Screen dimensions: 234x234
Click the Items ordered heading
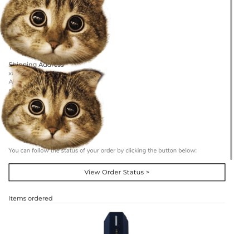click(31, 198)
